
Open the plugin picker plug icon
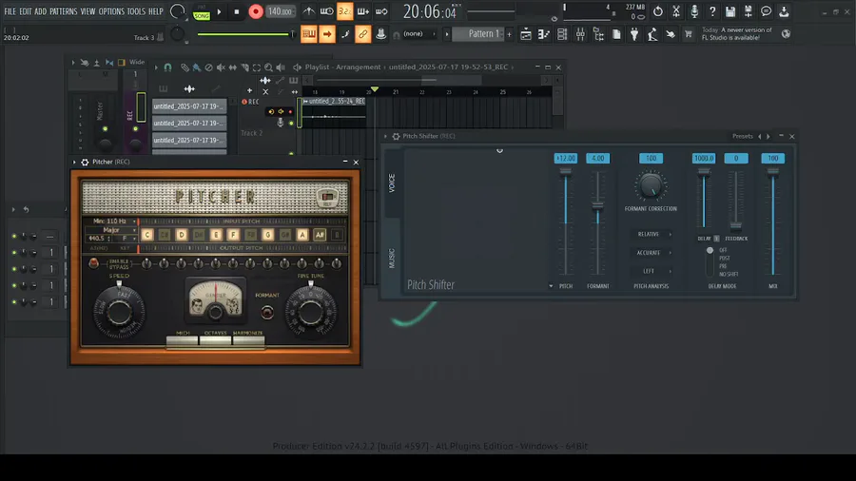[634, 34]
